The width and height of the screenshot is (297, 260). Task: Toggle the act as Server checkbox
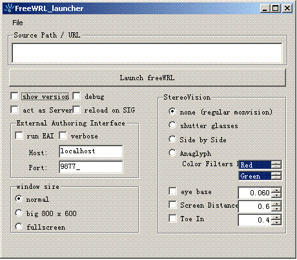pyautogui.click(x=14, y=109)
